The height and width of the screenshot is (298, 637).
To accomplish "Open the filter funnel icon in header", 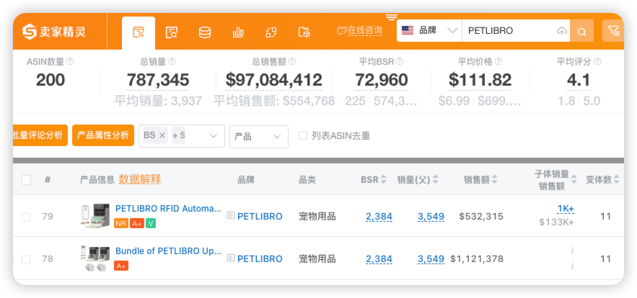I will click(612, 31).
